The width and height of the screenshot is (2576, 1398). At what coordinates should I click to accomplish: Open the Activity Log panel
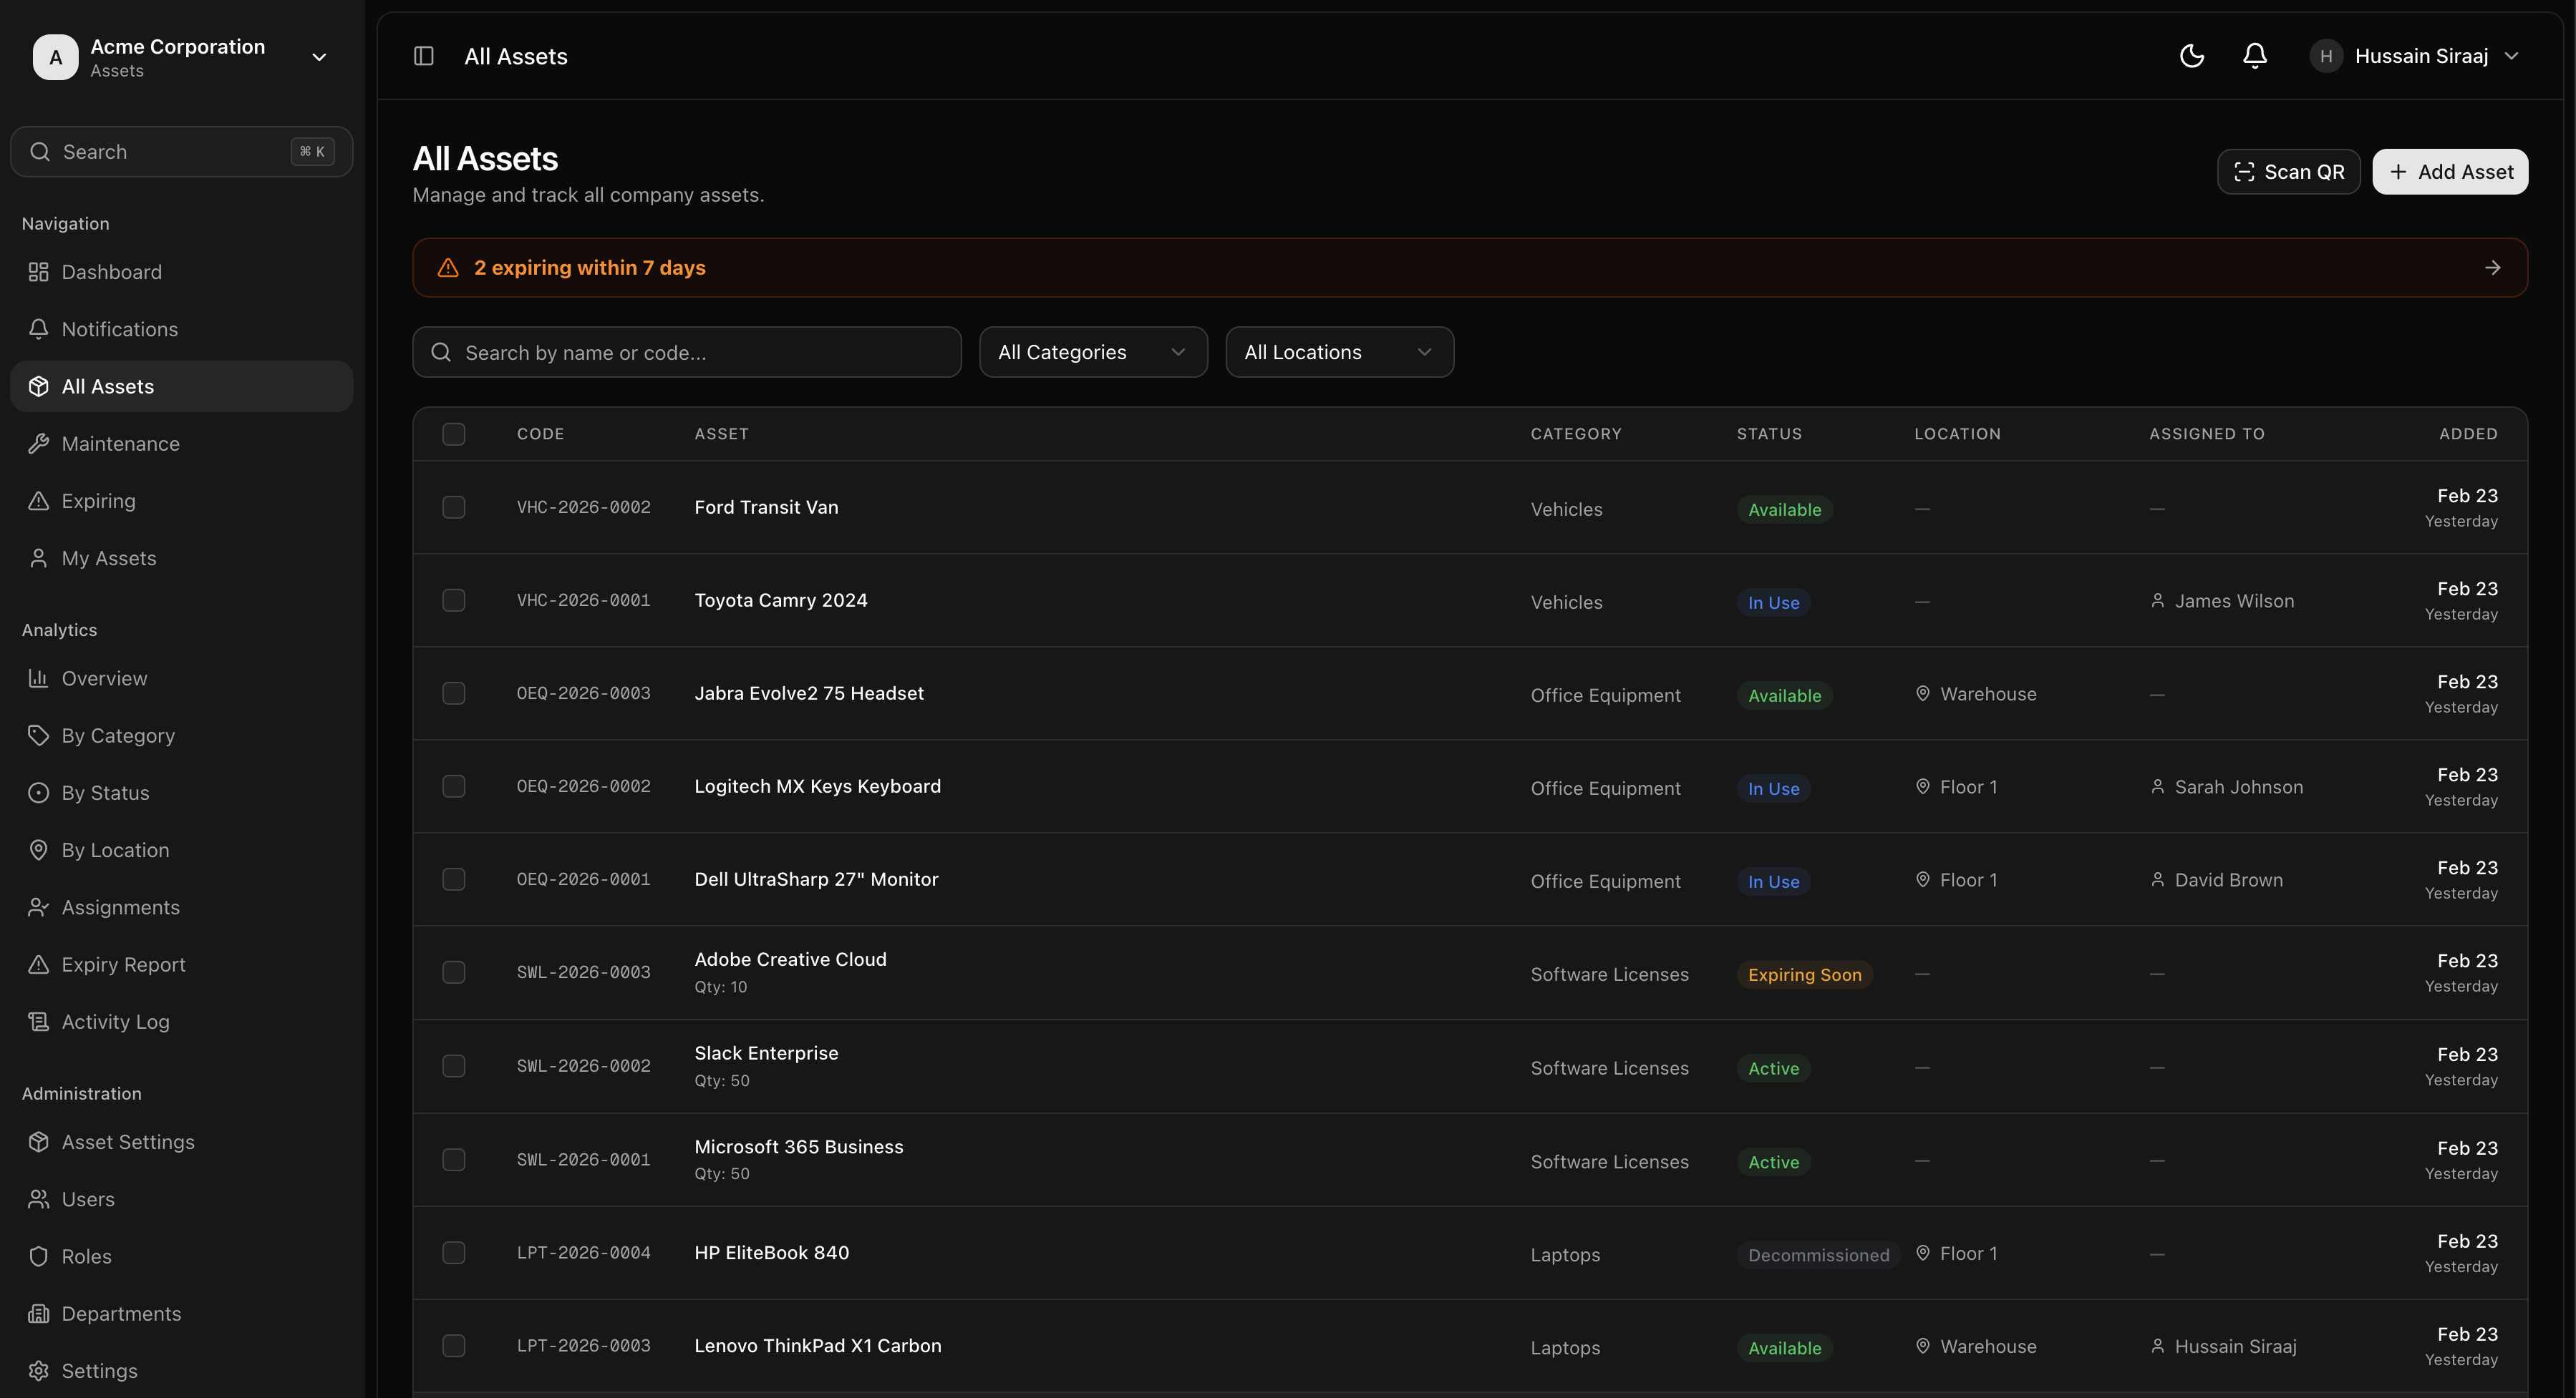(x=114, y=1021)
